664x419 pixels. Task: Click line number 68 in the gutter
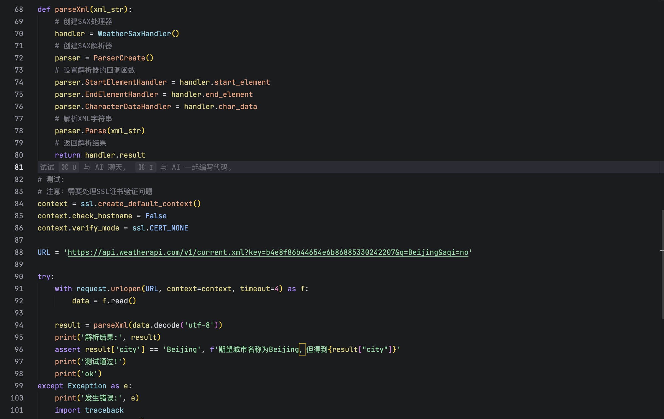pyautogui.click(x=19, y=9)
